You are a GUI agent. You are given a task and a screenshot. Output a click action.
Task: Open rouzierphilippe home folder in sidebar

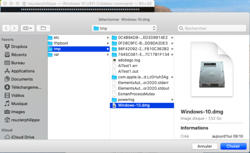(22, 120)
